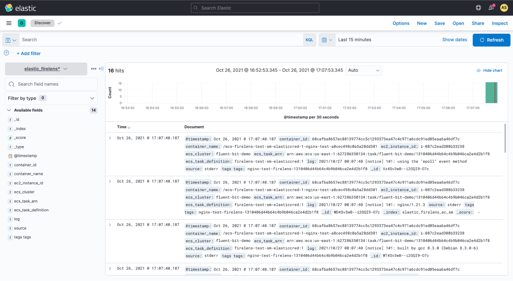Hide the histogram chart
The image size is (513, 281).
489,70
